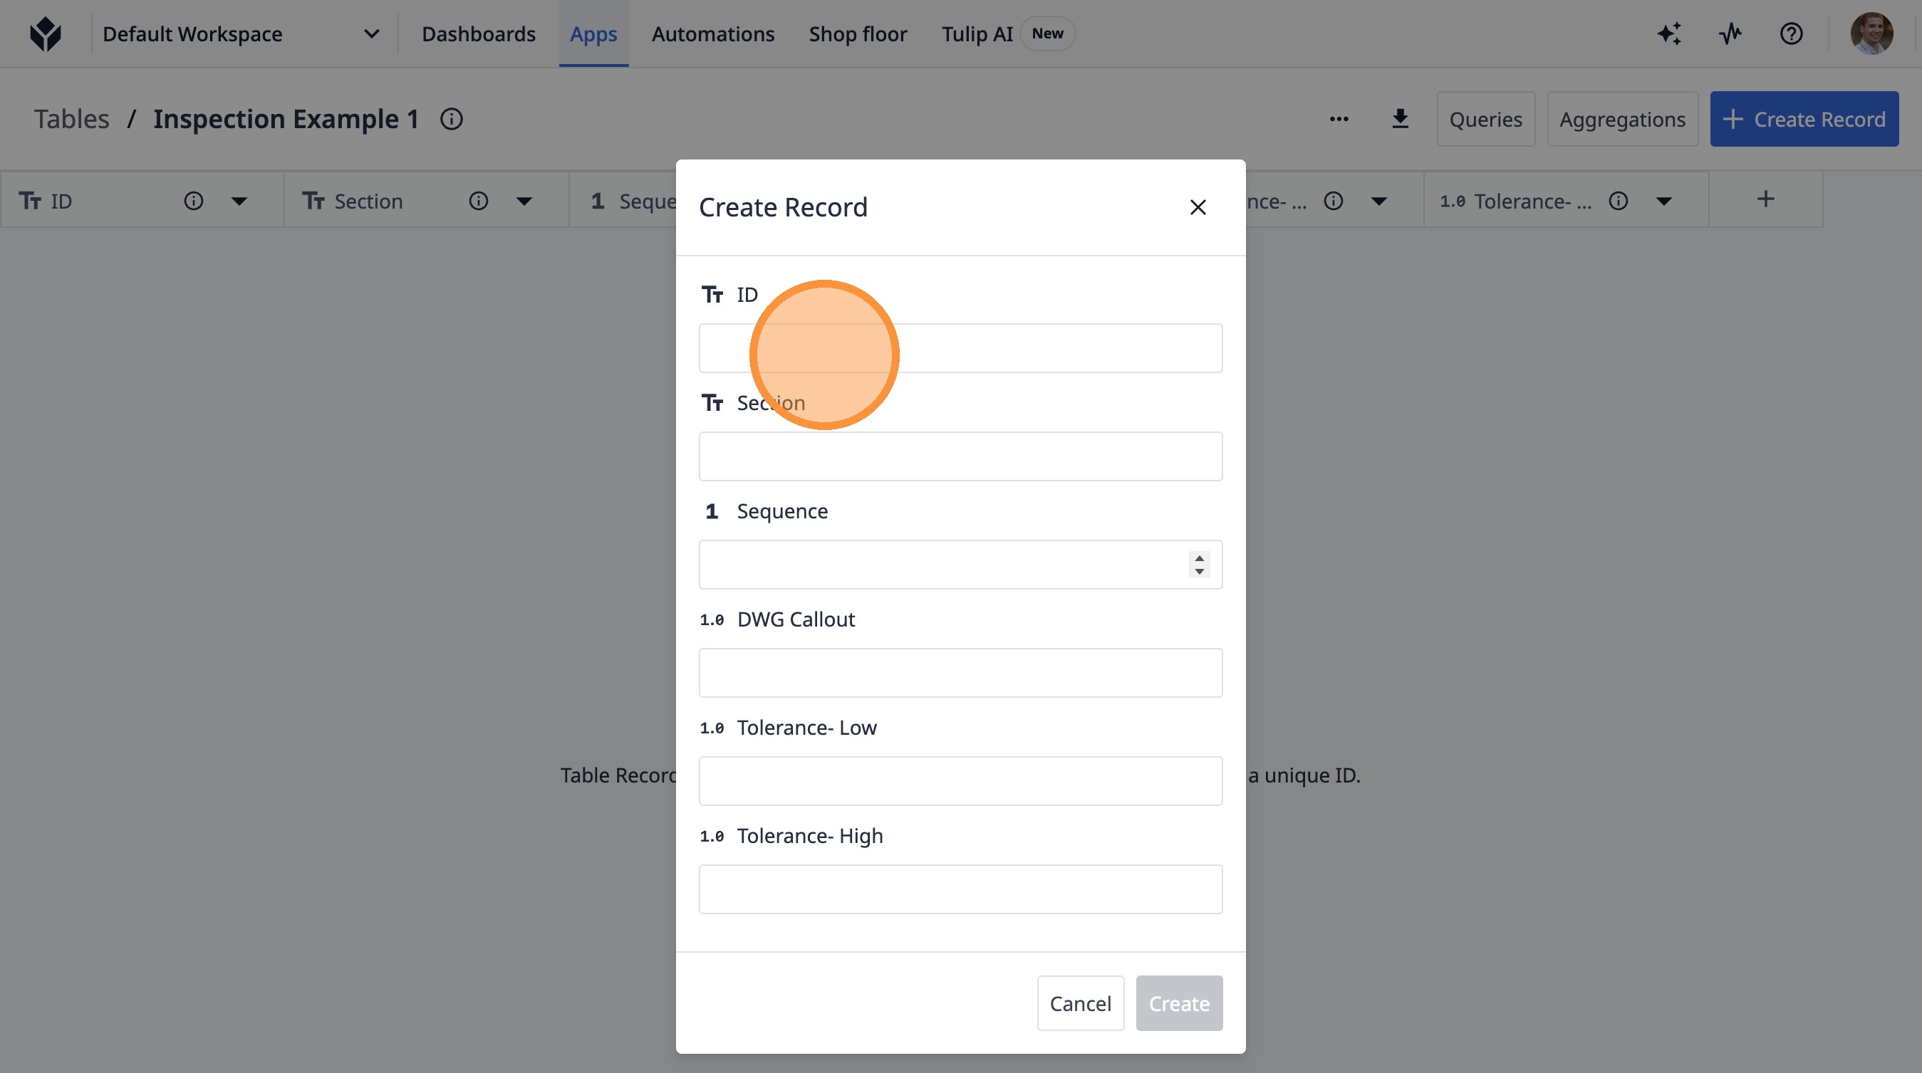
Task: Open the Aggregations button
Action: pyautogui.click(x=1622, y=120)
